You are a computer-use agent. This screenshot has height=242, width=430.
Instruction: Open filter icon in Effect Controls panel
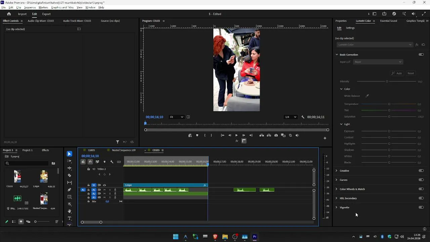pos(118,142)
